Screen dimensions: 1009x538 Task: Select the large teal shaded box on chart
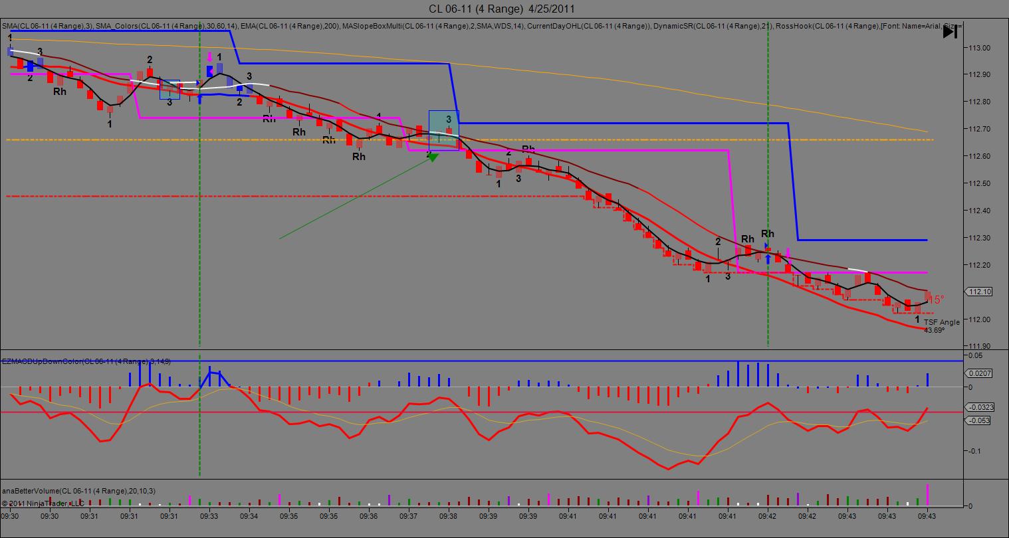pyautogui.click(x=444, y=130)
